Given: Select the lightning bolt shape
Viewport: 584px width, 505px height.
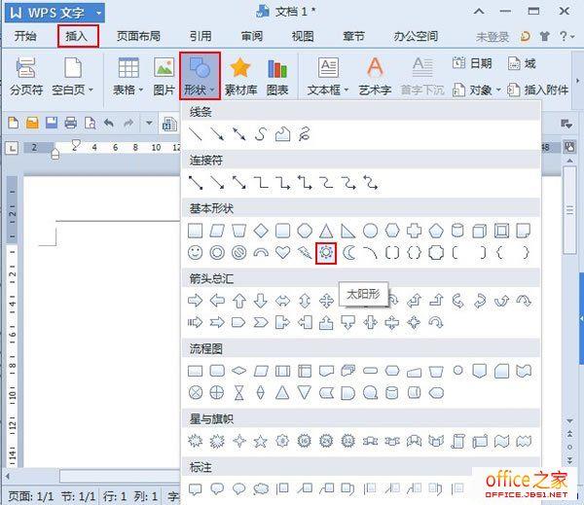Looking at the screenshot, I should coord(305,253).
